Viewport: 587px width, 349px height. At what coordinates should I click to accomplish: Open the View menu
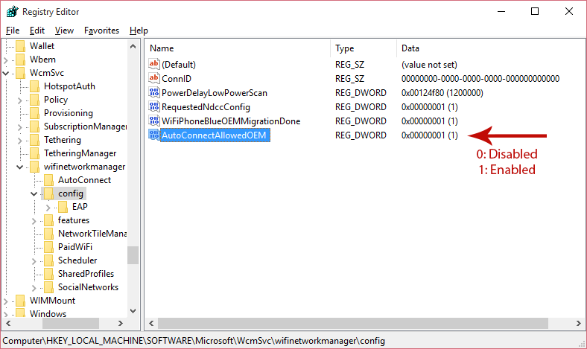click(64, 31)
